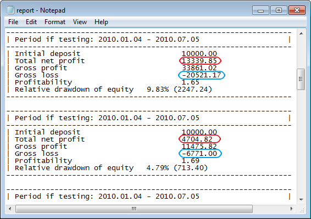Click the 'report - Notepad' window title

click(x=41, y=10)
